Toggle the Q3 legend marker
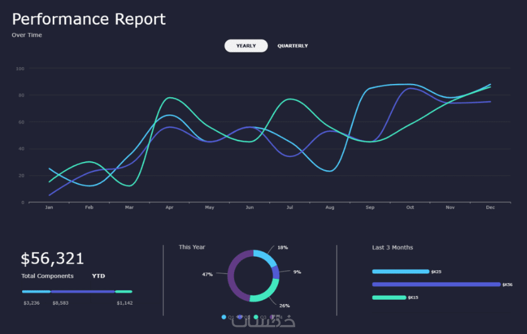Viewport: 527px width, 334px height. (x=256, y=317)
